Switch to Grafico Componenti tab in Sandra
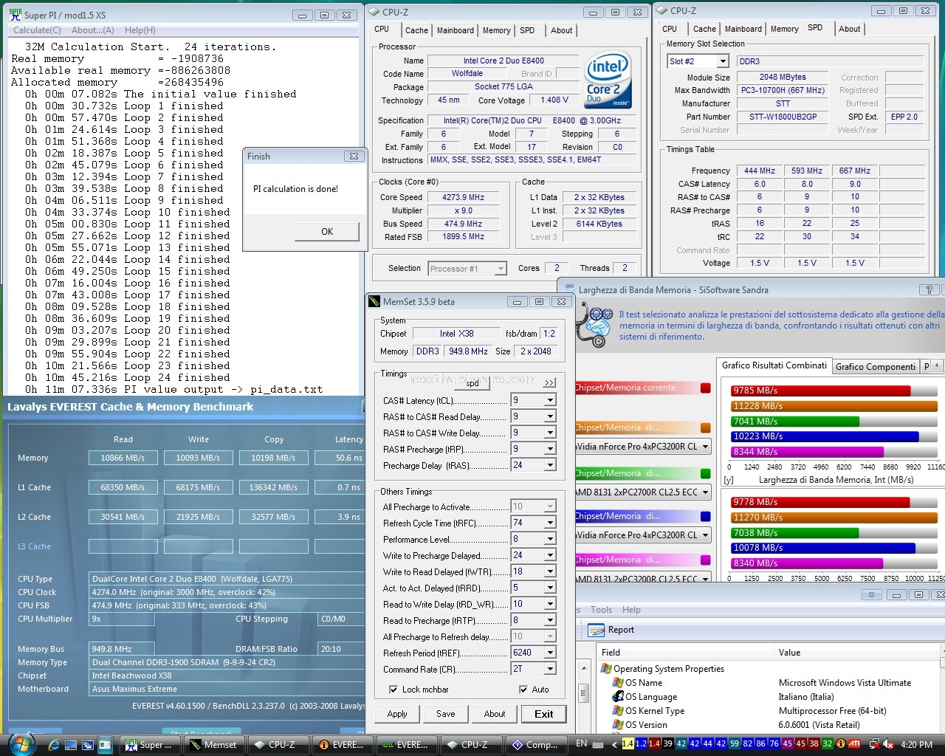The image size is (945, 756). 876,366
